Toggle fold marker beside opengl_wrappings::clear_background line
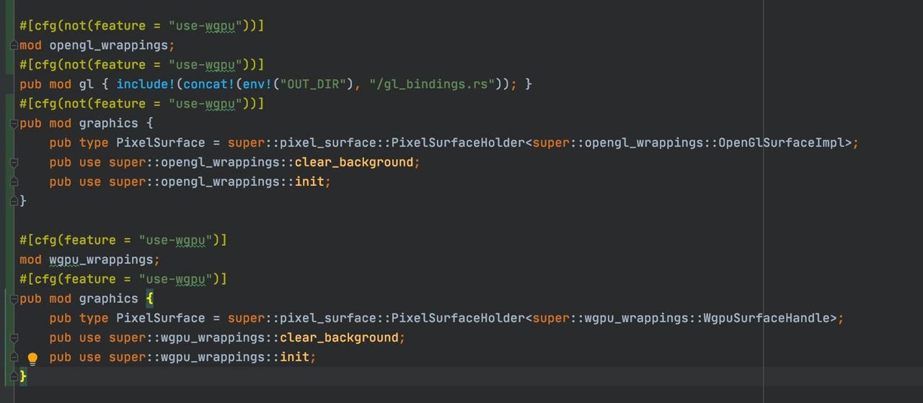Image resolution: width=923 pixels, height=403 pixels. tap(14, 162)
